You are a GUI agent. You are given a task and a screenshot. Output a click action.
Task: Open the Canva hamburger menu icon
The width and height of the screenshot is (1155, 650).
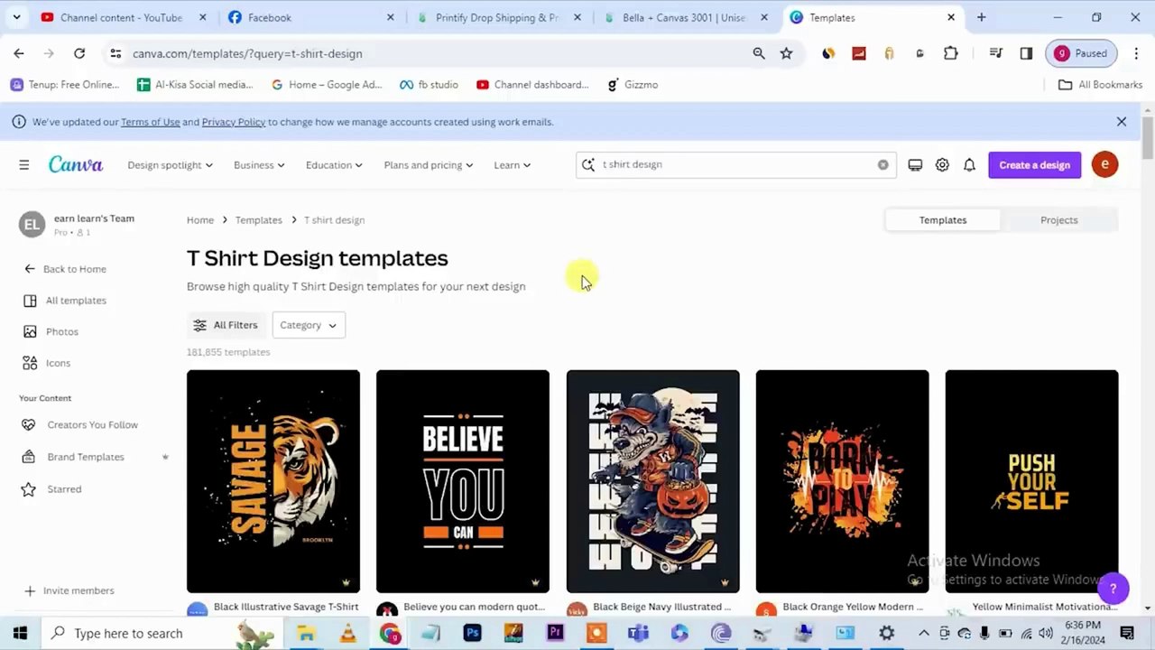click(x=24, y=165)
